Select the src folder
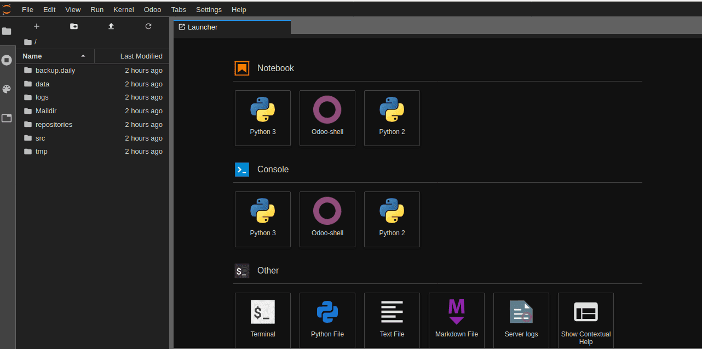 pyautogui.click(x=93, y=138)
